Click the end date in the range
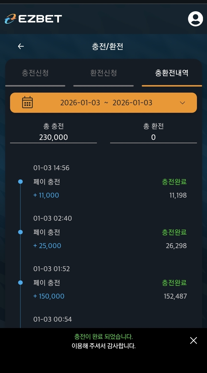 (x=132, y=103)
